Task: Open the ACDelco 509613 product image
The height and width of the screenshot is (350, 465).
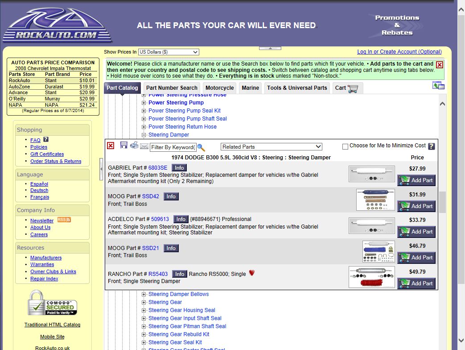Action: [372, 225]
